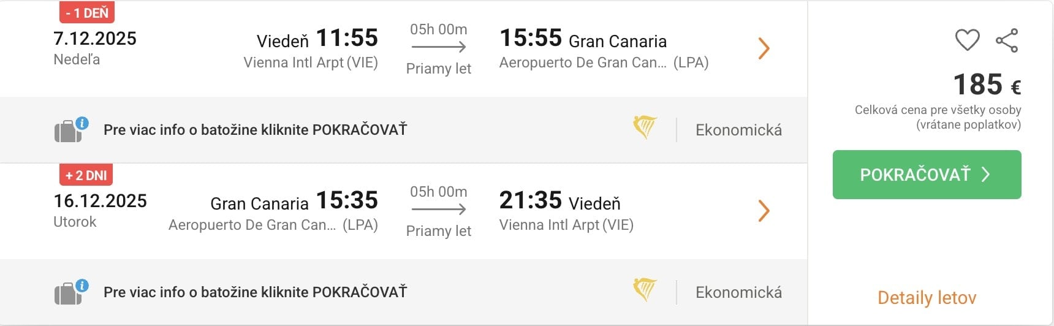Viewport: 1054px width, 326px height.
Task: Click the red "- 1 DEŇ" badge
Action: click(87, 13)
